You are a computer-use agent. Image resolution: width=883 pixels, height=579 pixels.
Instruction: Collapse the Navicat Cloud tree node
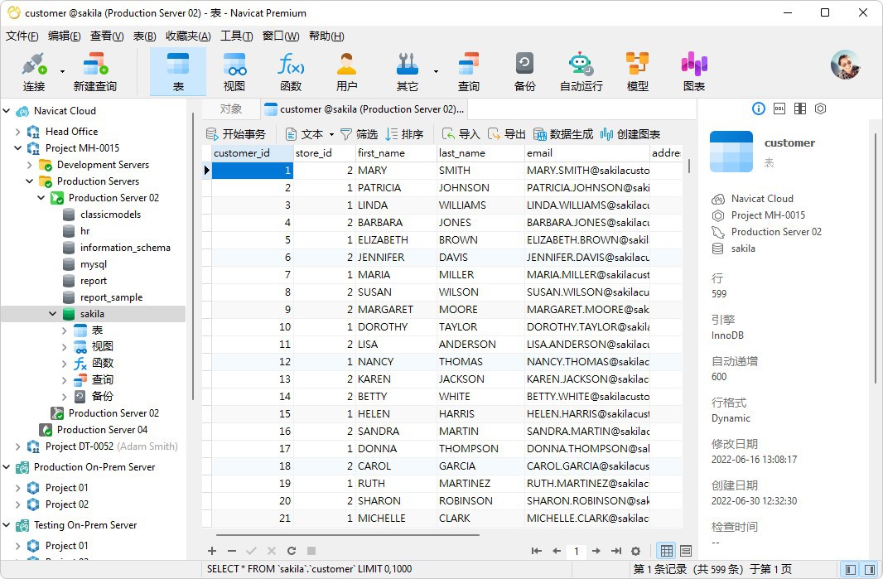pyautogui.click(x=7, y=111)
